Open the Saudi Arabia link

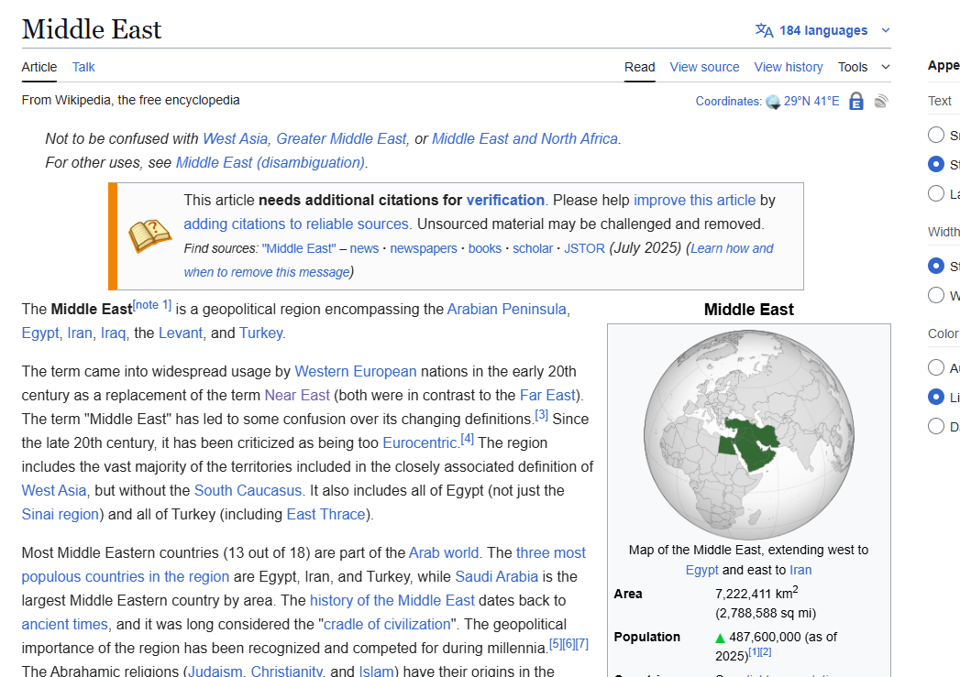(x=497, y=577)
